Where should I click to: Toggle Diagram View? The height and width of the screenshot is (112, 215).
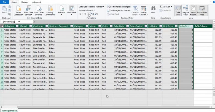(x=186, y=11)
